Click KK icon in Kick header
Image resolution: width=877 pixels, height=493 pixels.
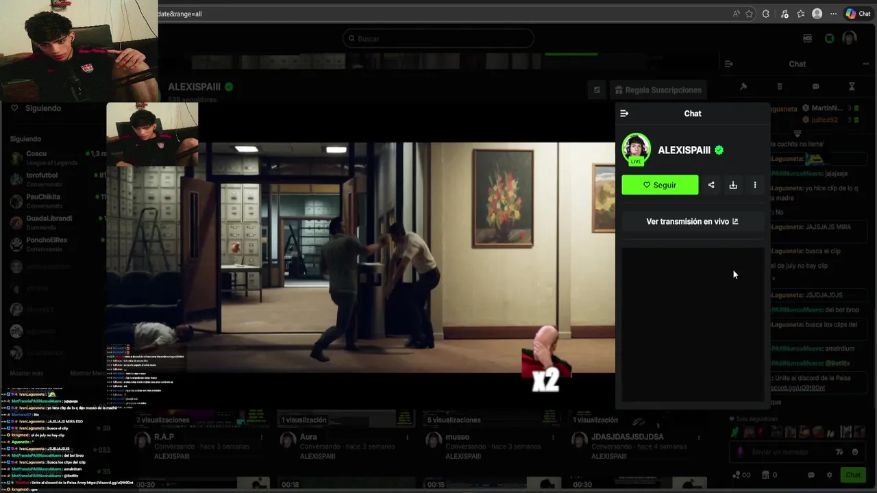tap(807, 38)
